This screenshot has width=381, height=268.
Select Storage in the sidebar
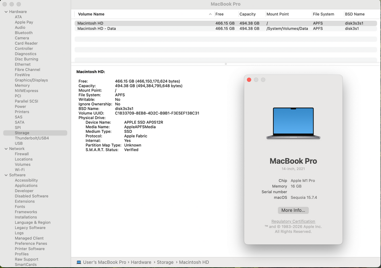coord(22,132)
